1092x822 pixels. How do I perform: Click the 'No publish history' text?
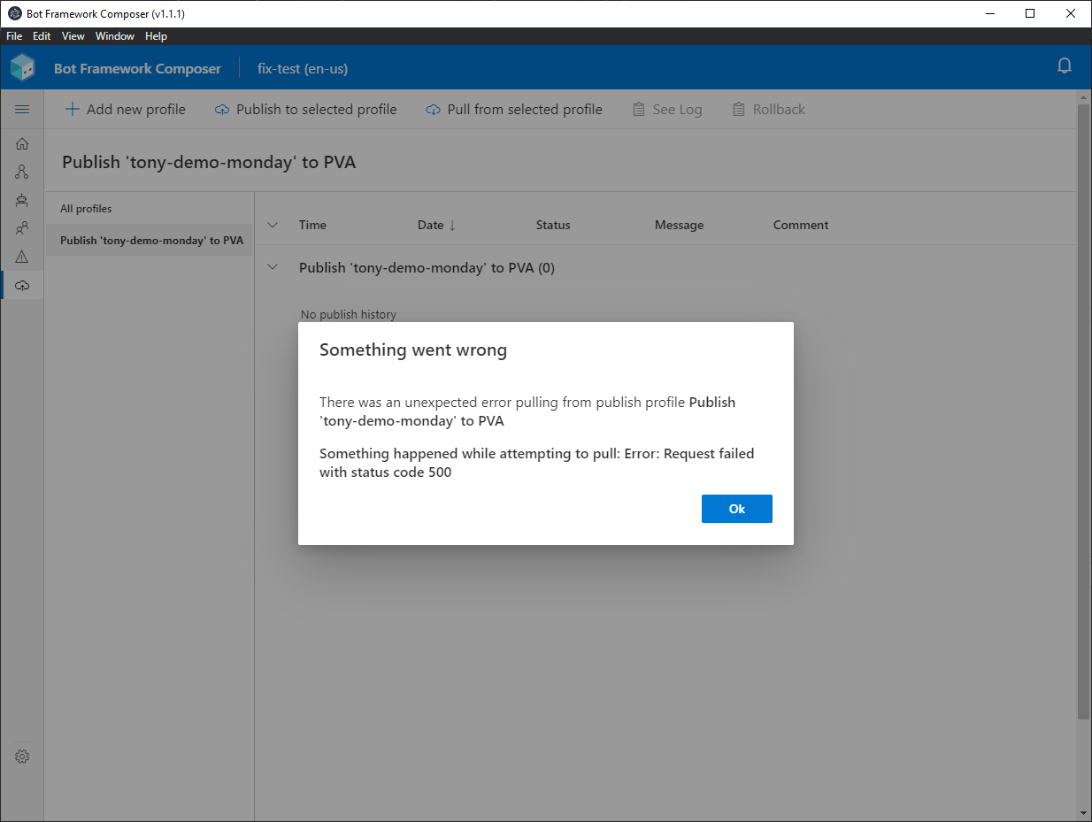[349, 314]
